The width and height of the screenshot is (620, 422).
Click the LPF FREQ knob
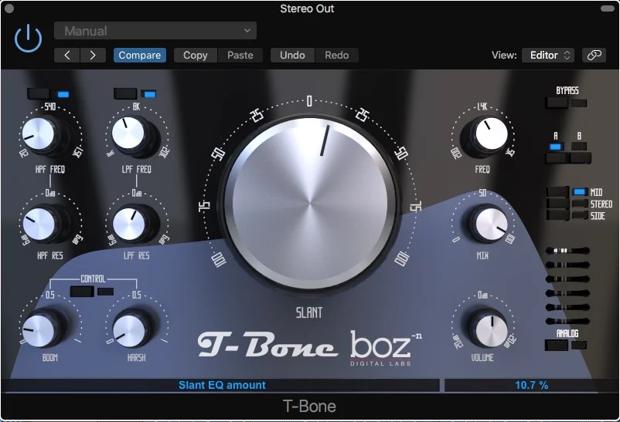click(128, 133)
